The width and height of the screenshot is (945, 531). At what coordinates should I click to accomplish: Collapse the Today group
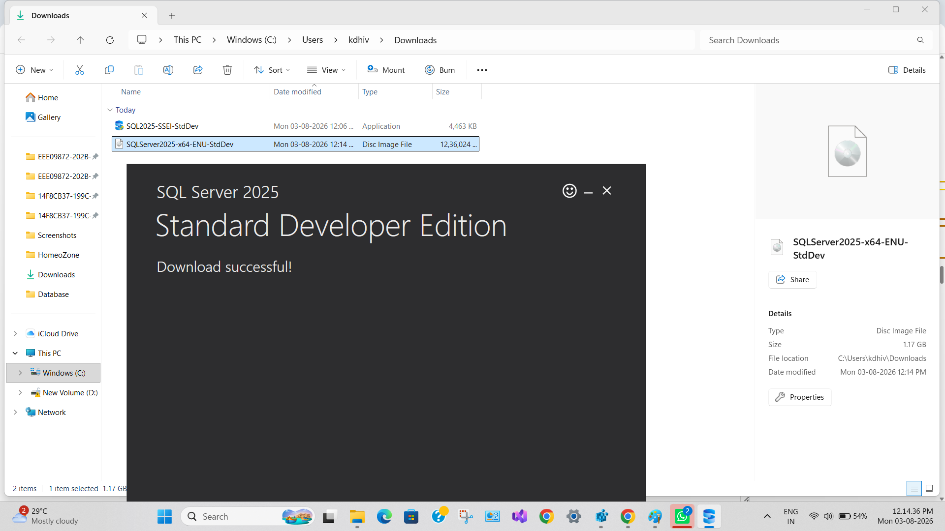click(110, 110)
